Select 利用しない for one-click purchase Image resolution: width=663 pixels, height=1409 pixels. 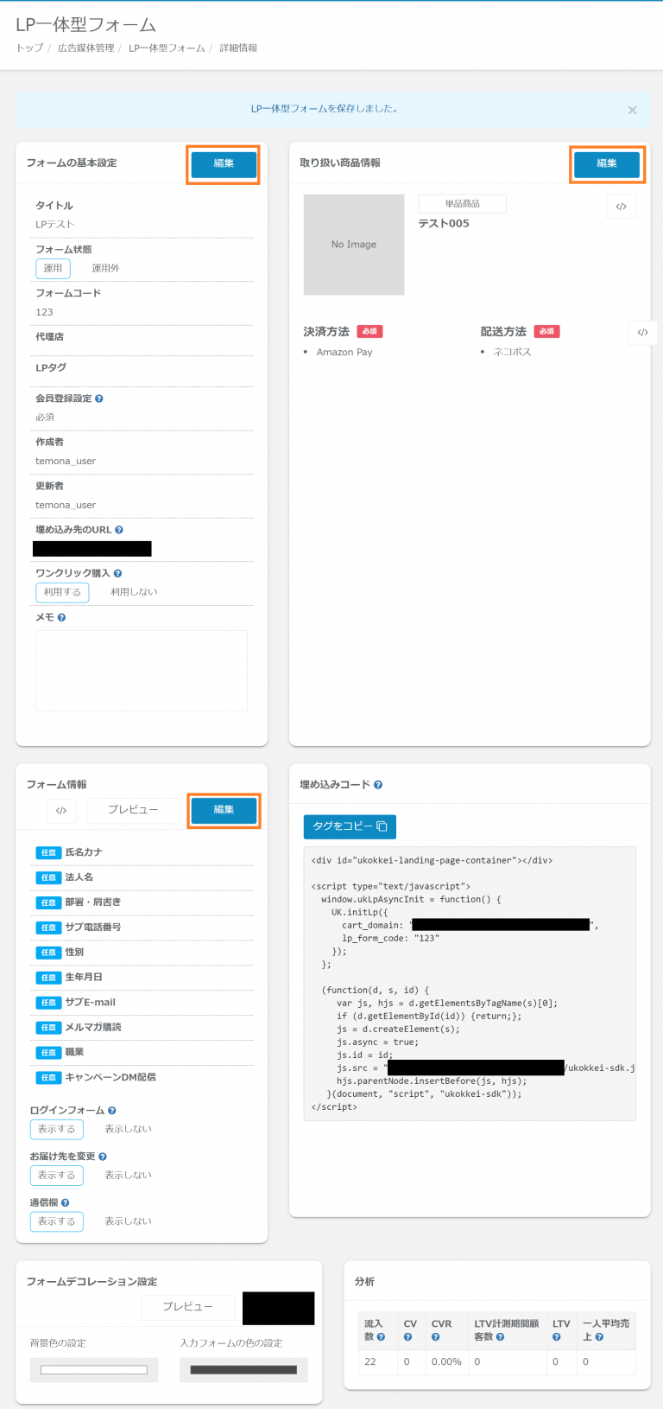point(134,592)
